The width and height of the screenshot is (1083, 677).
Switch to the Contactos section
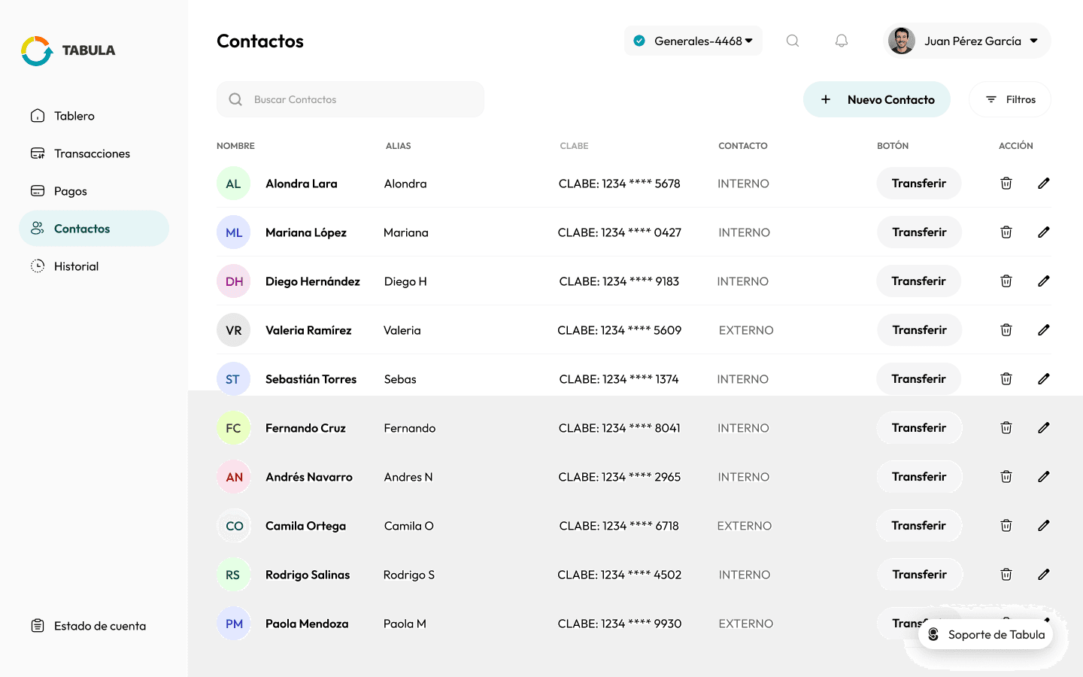[x=82, y=228]
